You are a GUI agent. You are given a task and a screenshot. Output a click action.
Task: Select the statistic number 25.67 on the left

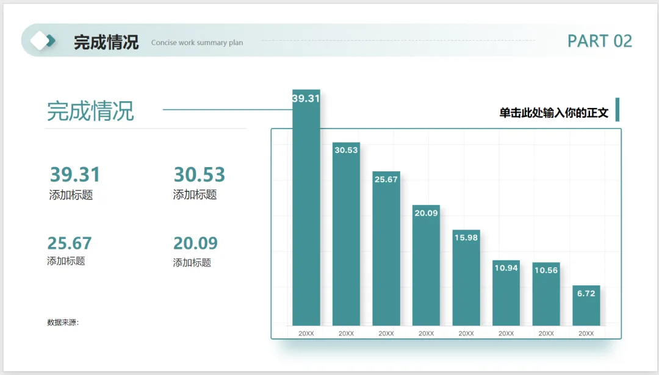point(70,243)
